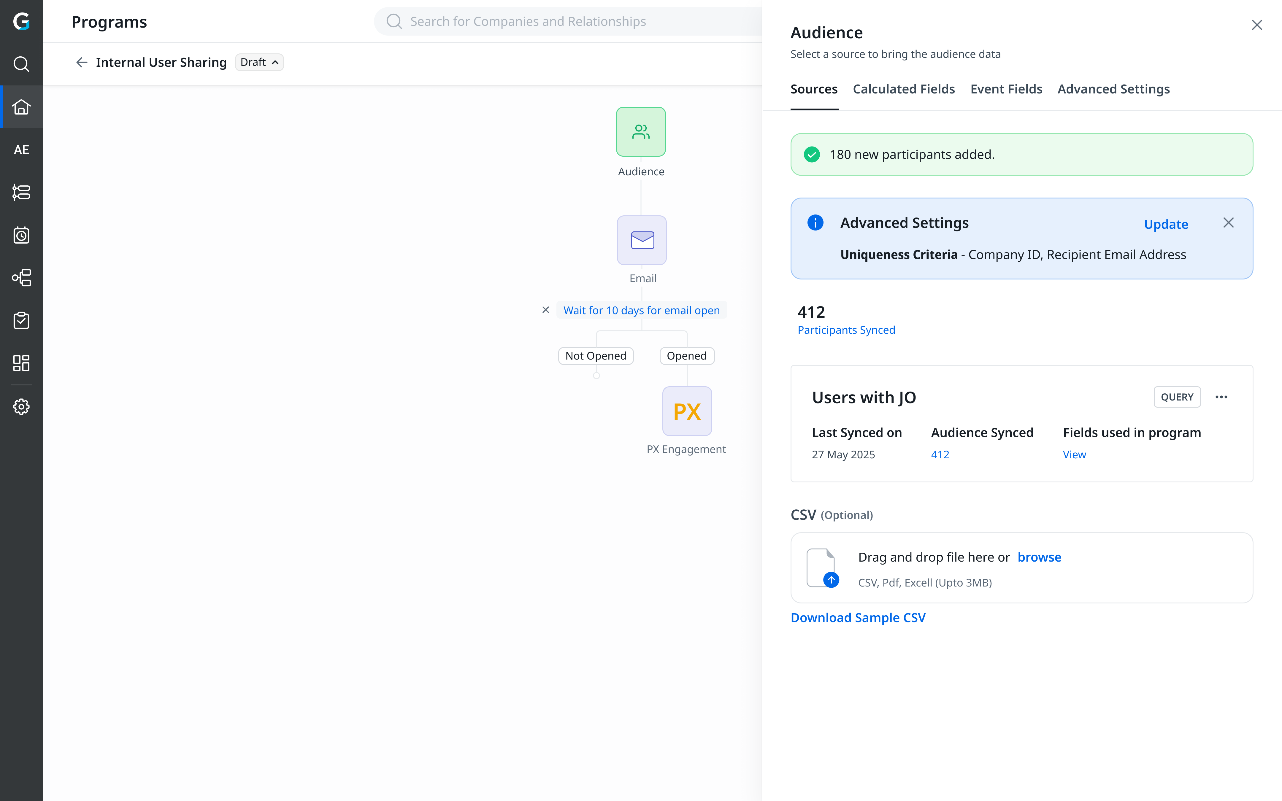Open the dashboard grid sidebar icon
The height and width of the screenshot is (801, 1282).
coord(21,363)
